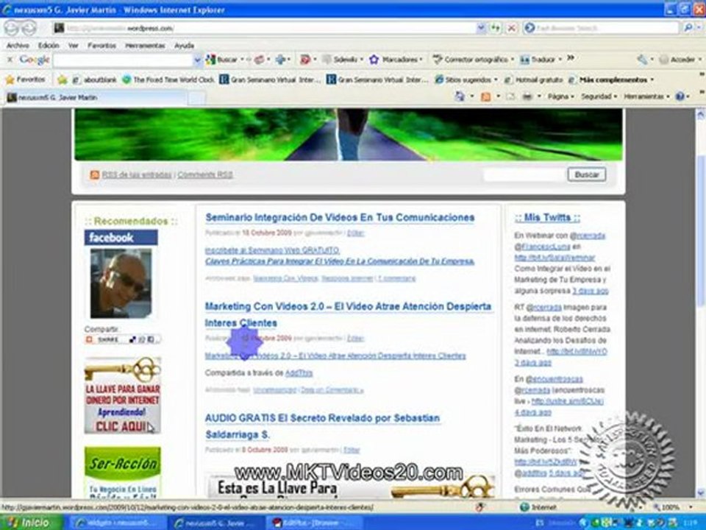Click into the Google toolbar search field
This screenshot has height=530, width=706.
123,60
